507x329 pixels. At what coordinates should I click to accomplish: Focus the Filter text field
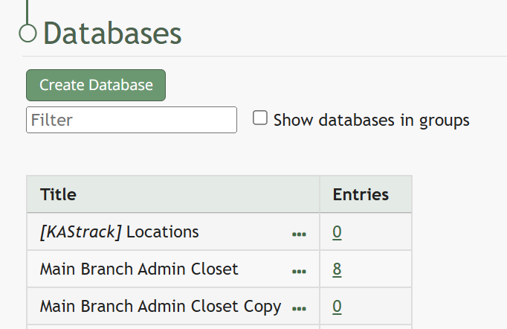click(x=132, y=120)
